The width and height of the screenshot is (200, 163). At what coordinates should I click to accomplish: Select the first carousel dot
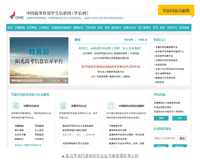pyautogui.click(x=55, y=81)
